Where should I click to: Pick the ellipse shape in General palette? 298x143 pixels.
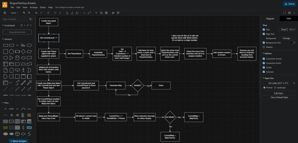(x=29, y=45)
